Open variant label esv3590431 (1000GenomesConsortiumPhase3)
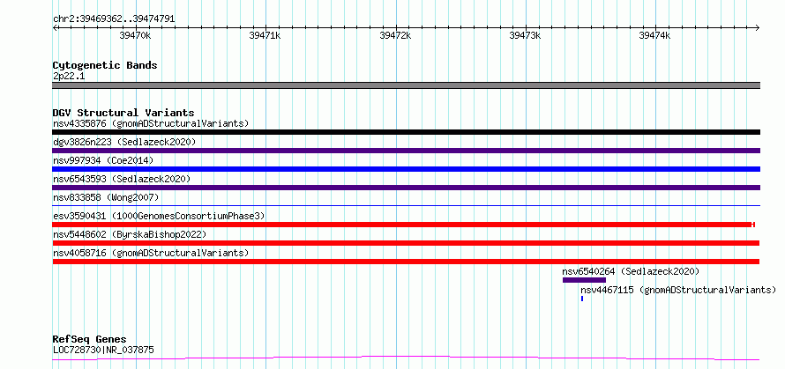The height and width of the screenshot is (369, 785). tap(159, 216)
